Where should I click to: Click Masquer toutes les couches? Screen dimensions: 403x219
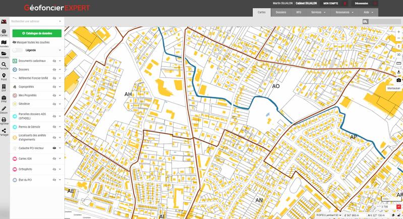(x=31, y=42)
